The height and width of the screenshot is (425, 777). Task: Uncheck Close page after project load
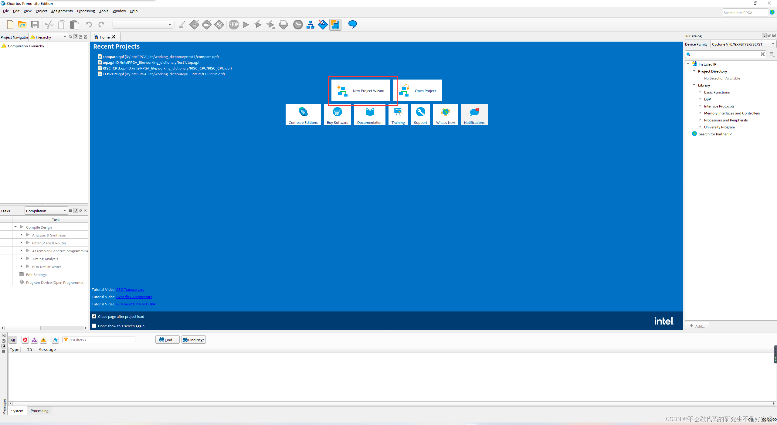[94, 316]
